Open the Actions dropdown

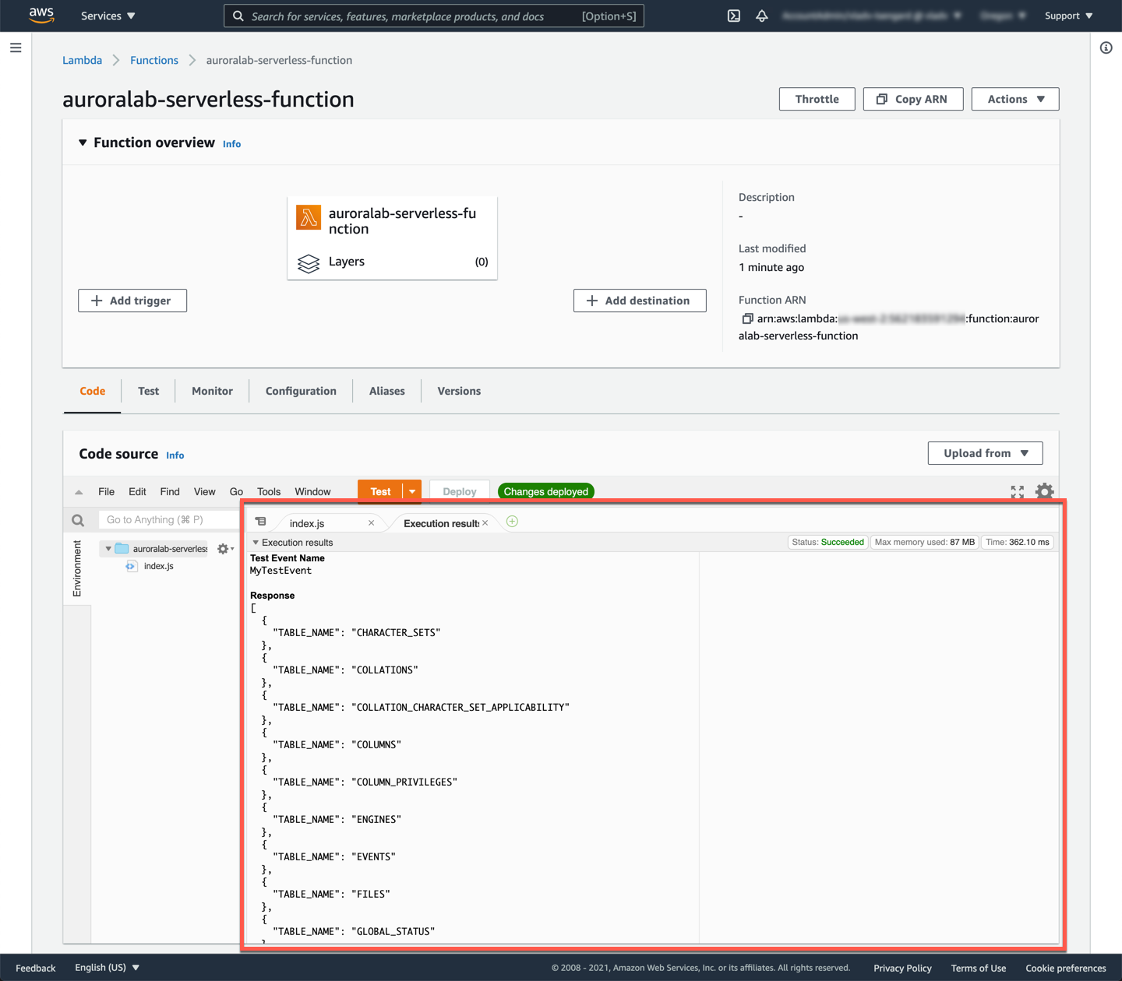coord(1014,99)
